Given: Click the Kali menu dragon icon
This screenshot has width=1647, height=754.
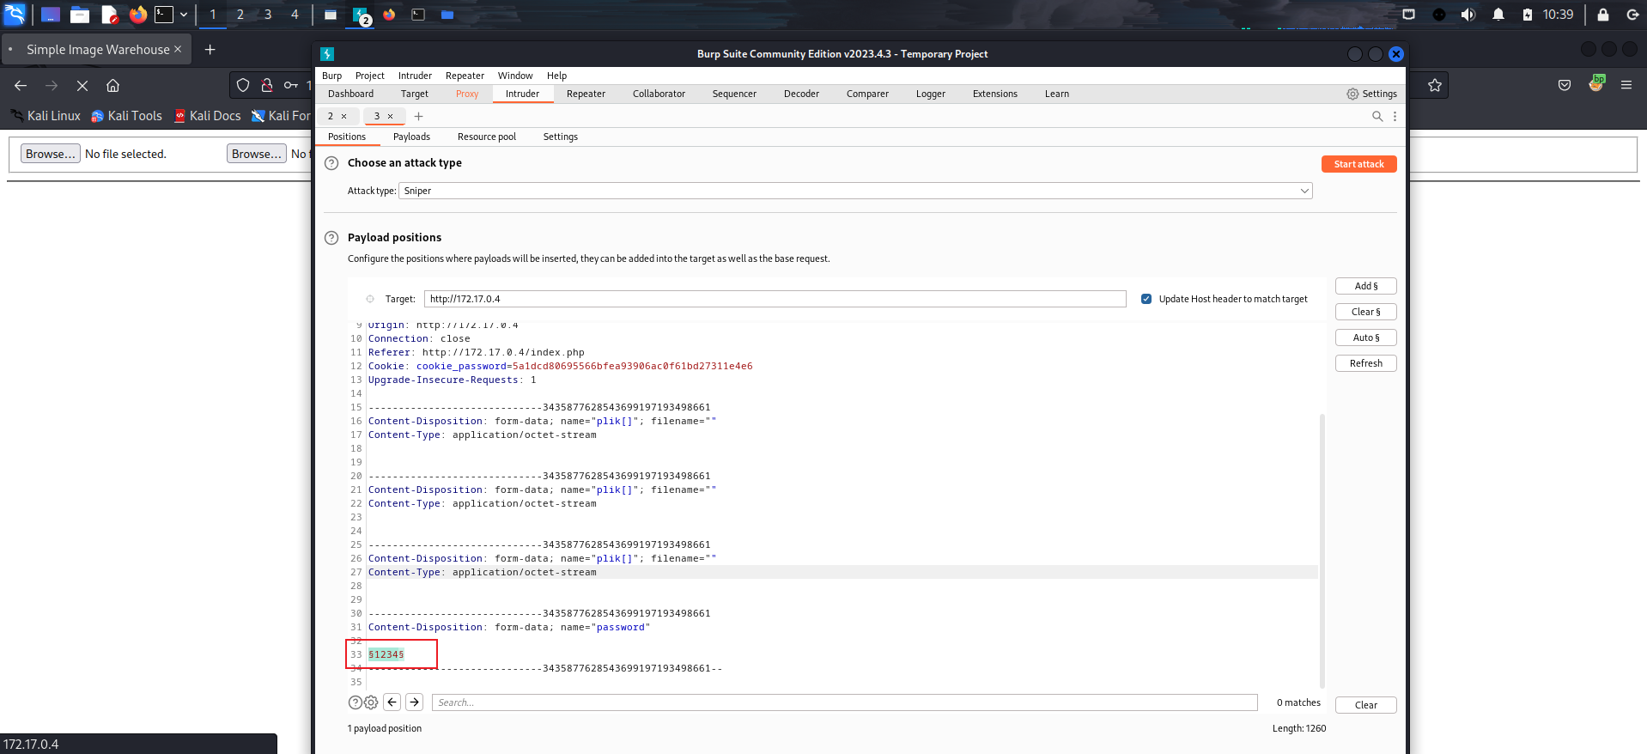Looking at the screenshot, I should pos(15,14).
